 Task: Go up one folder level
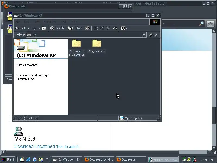tap(44, 28)
